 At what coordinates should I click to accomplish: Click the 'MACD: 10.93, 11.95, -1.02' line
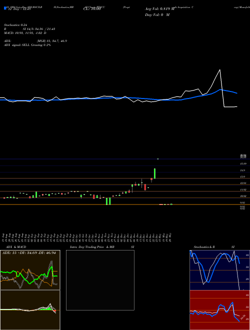click(x=25, y=33)
